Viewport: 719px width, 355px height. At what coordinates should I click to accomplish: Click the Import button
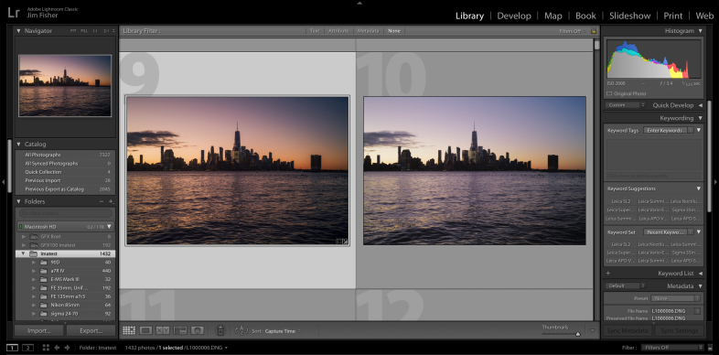(38, 330)
